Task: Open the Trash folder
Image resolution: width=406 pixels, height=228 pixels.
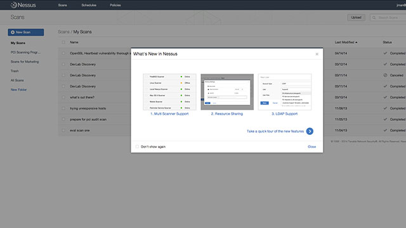Action: point(15,71)
